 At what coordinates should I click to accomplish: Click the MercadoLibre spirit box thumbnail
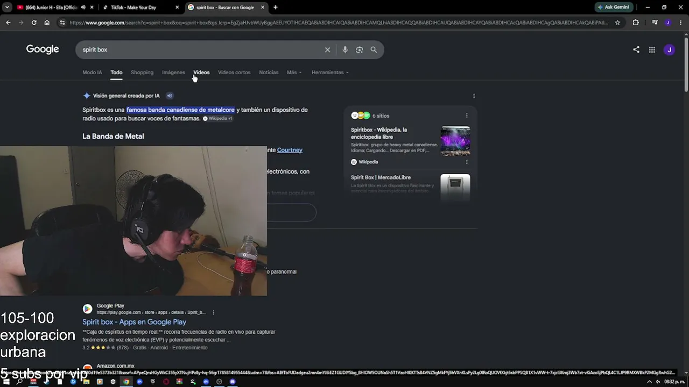pos(455,187)
